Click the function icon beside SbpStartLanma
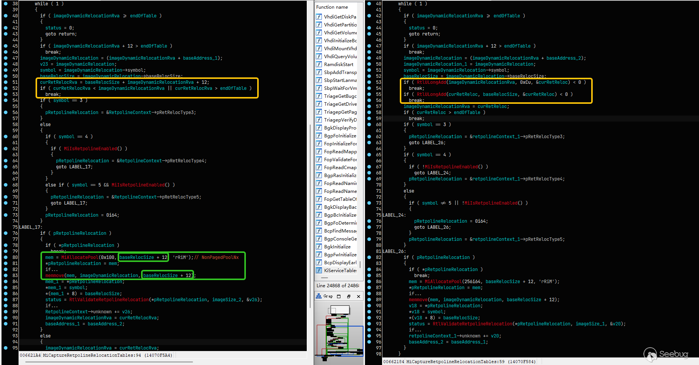Image resolution: width=699 pixels, height=365 pixels. coord(319,80)
